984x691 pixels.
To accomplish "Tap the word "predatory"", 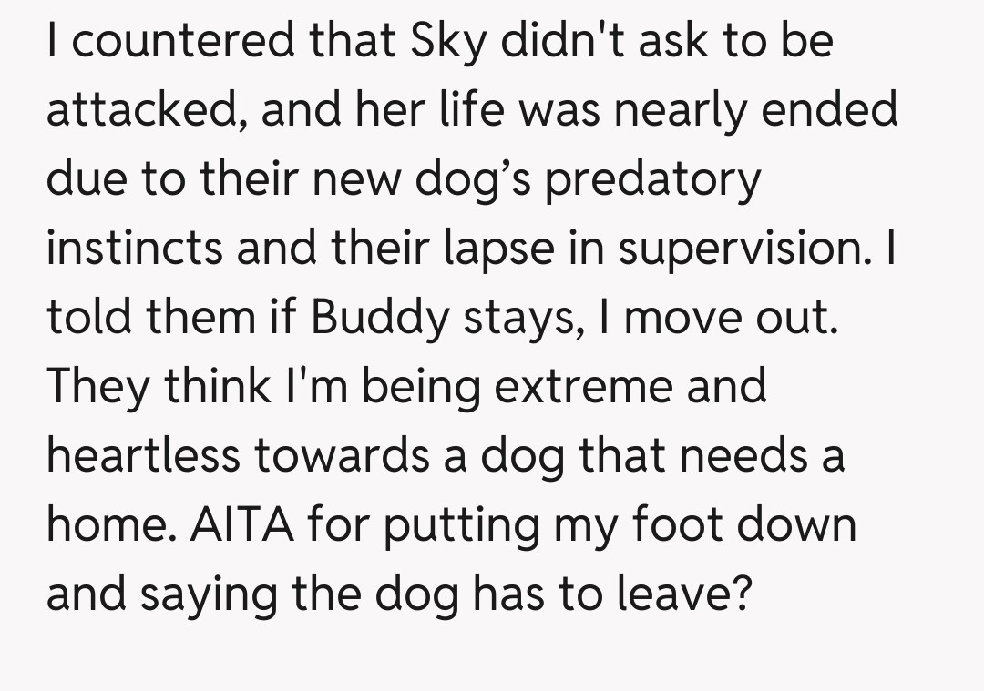I will point(651,180).
